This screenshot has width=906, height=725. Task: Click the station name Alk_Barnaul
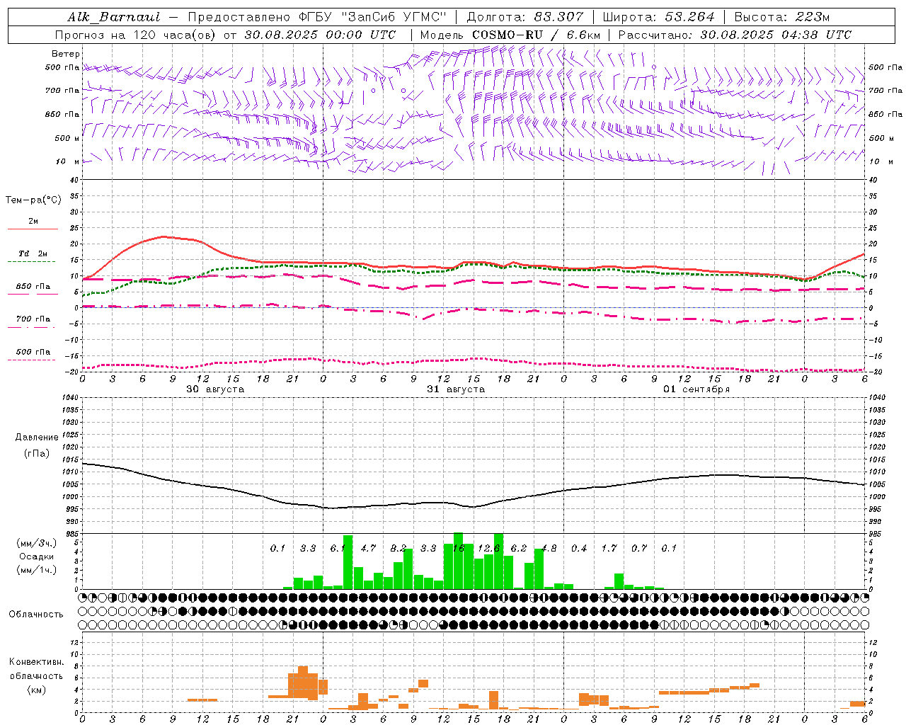(114, 17)
